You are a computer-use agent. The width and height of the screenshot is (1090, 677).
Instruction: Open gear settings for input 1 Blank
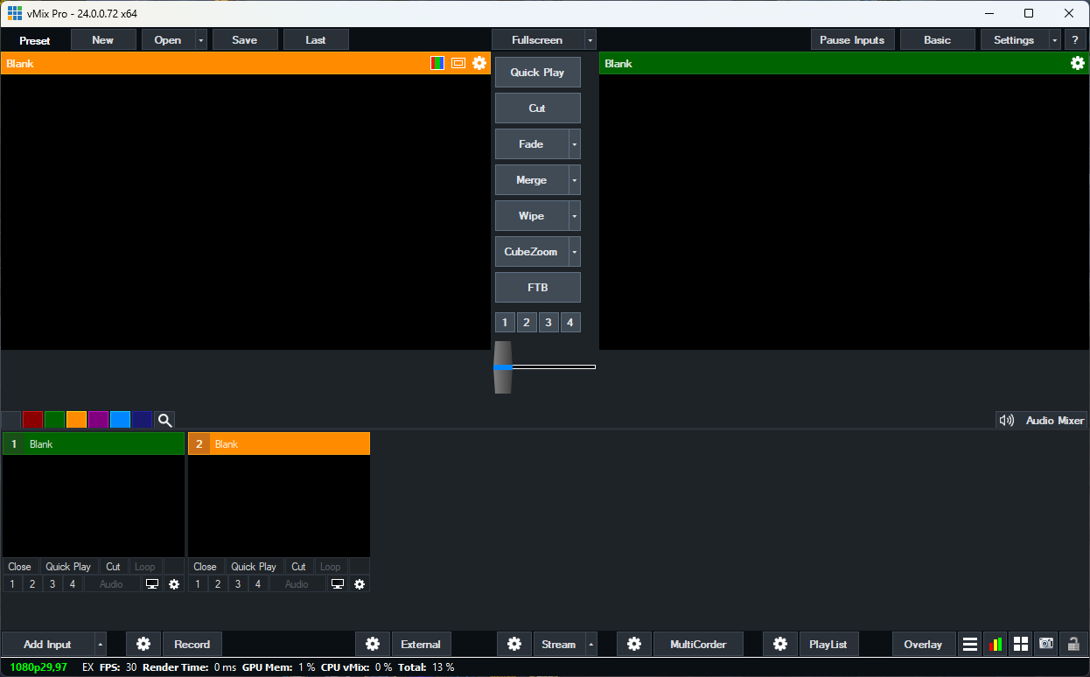click(173, 583)
